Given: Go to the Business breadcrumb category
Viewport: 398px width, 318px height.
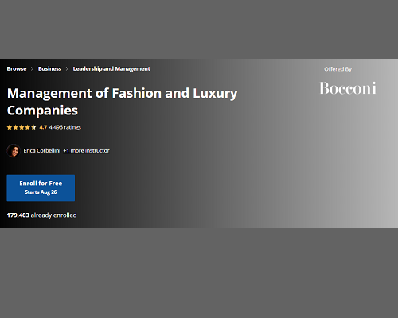Looking at the screenshot, I should tap(49, 69).
